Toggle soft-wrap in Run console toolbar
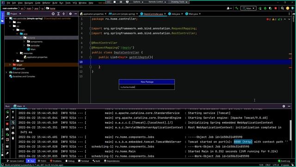This screenshot has width=296, height=167. point(13,122)
